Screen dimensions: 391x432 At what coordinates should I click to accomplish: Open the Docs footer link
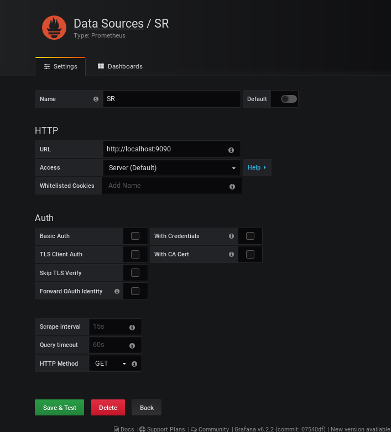[124, 429]
